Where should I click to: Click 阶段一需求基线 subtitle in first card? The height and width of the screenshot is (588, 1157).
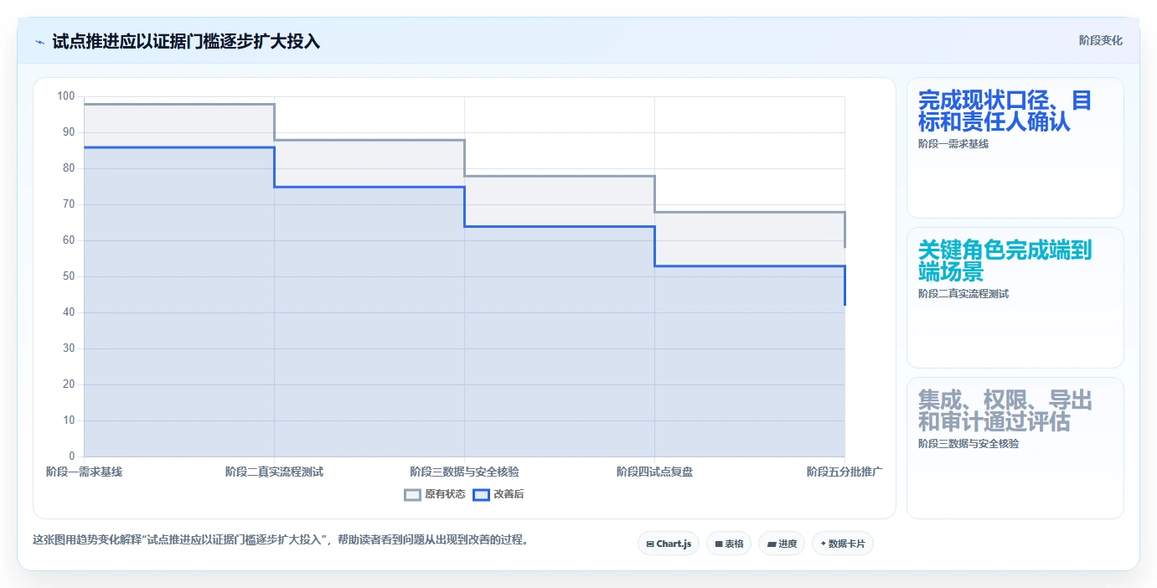pos(953,144)
